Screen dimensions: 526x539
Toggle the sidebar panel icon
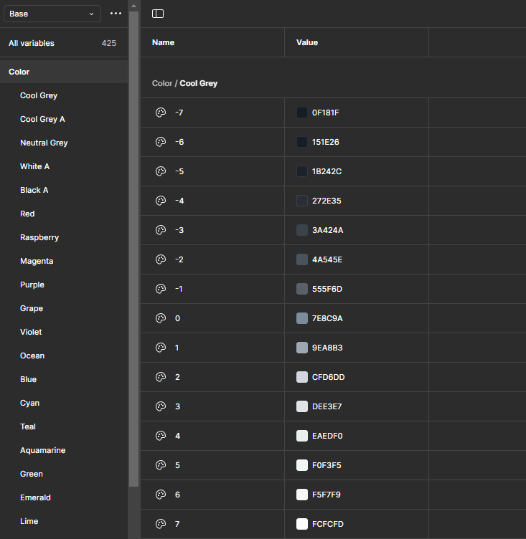click(158, 14)
